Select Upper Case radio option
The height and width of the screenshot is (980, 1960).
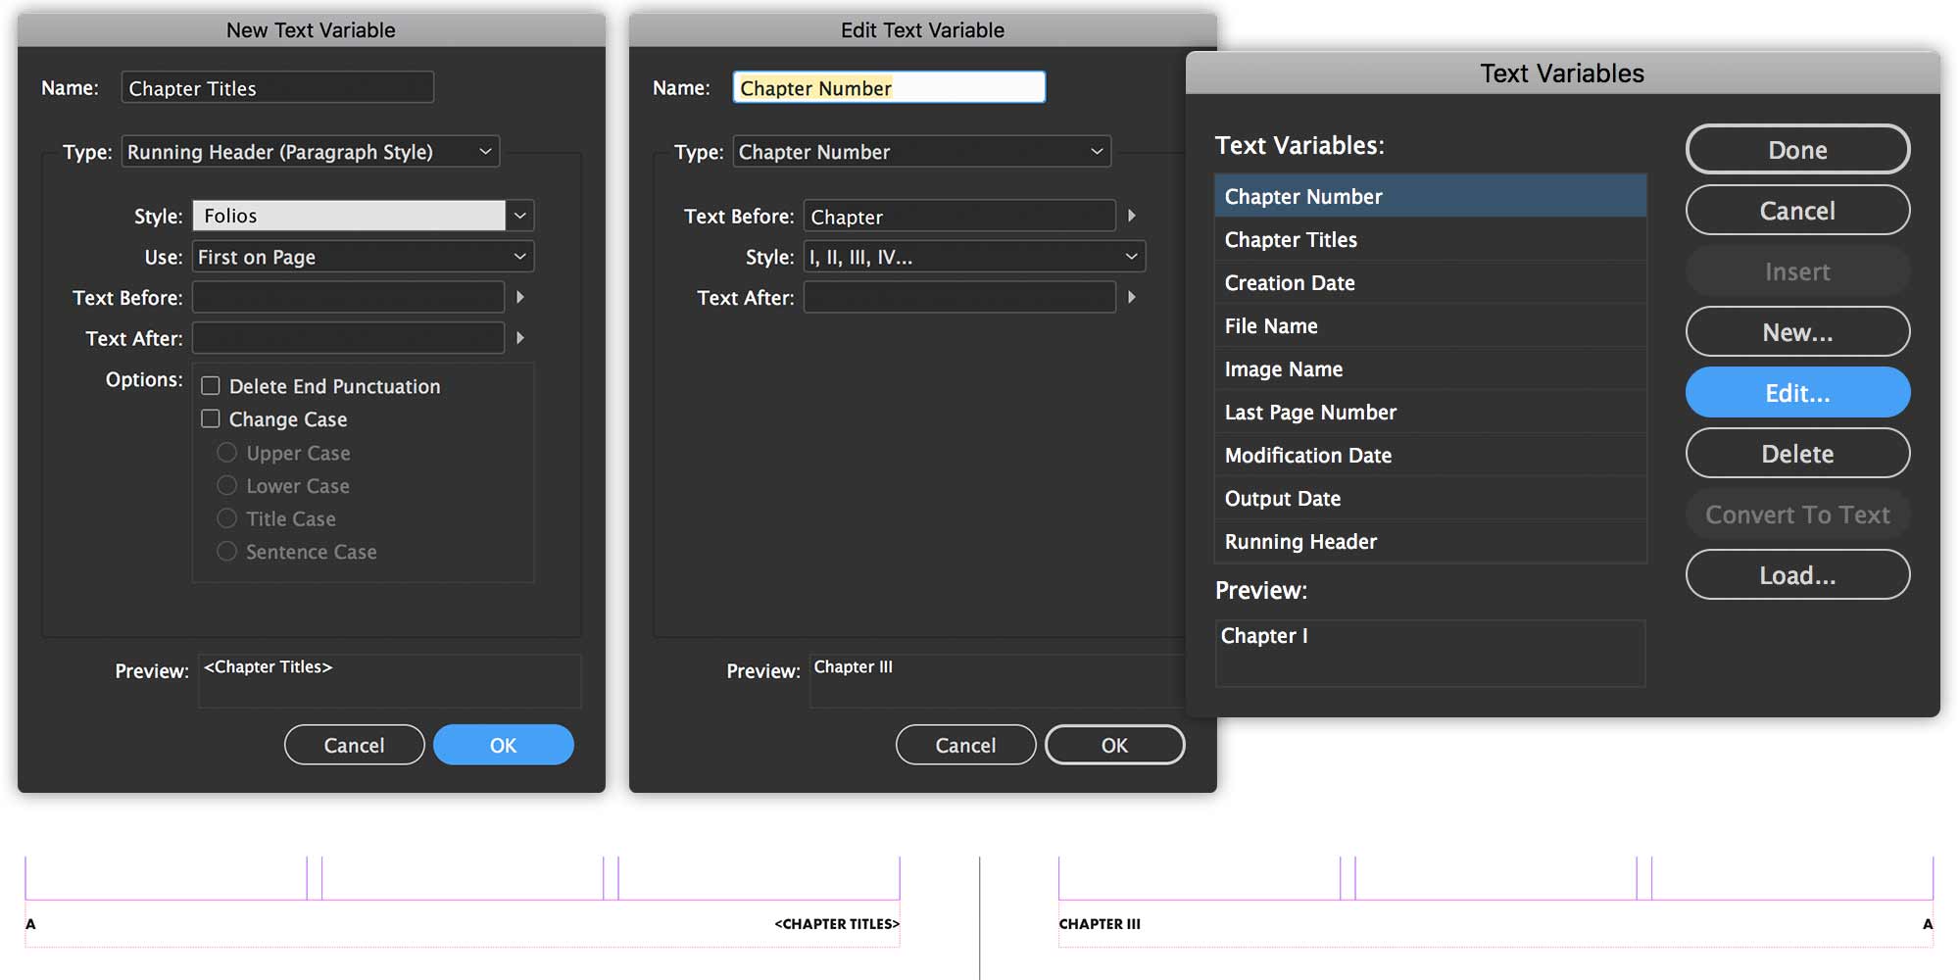point(226,453)
